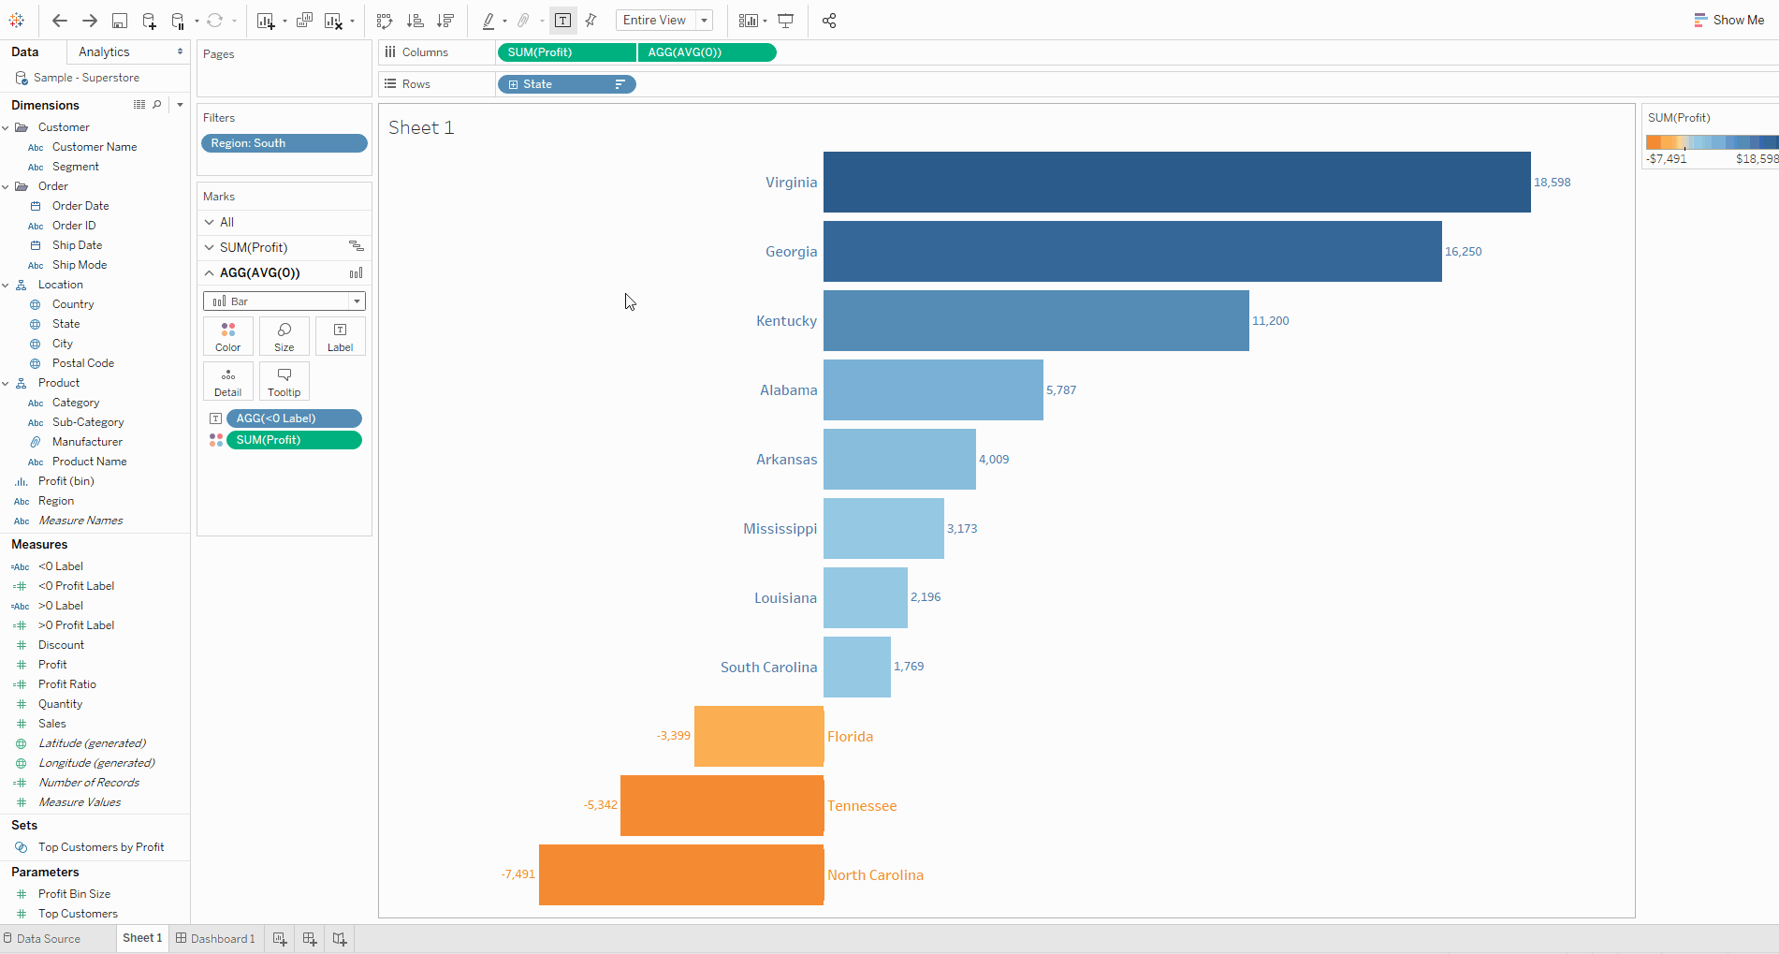Open new worksheet options dropdown arrow
Viewport: 1779px width, 954px height.
(284, 21)
